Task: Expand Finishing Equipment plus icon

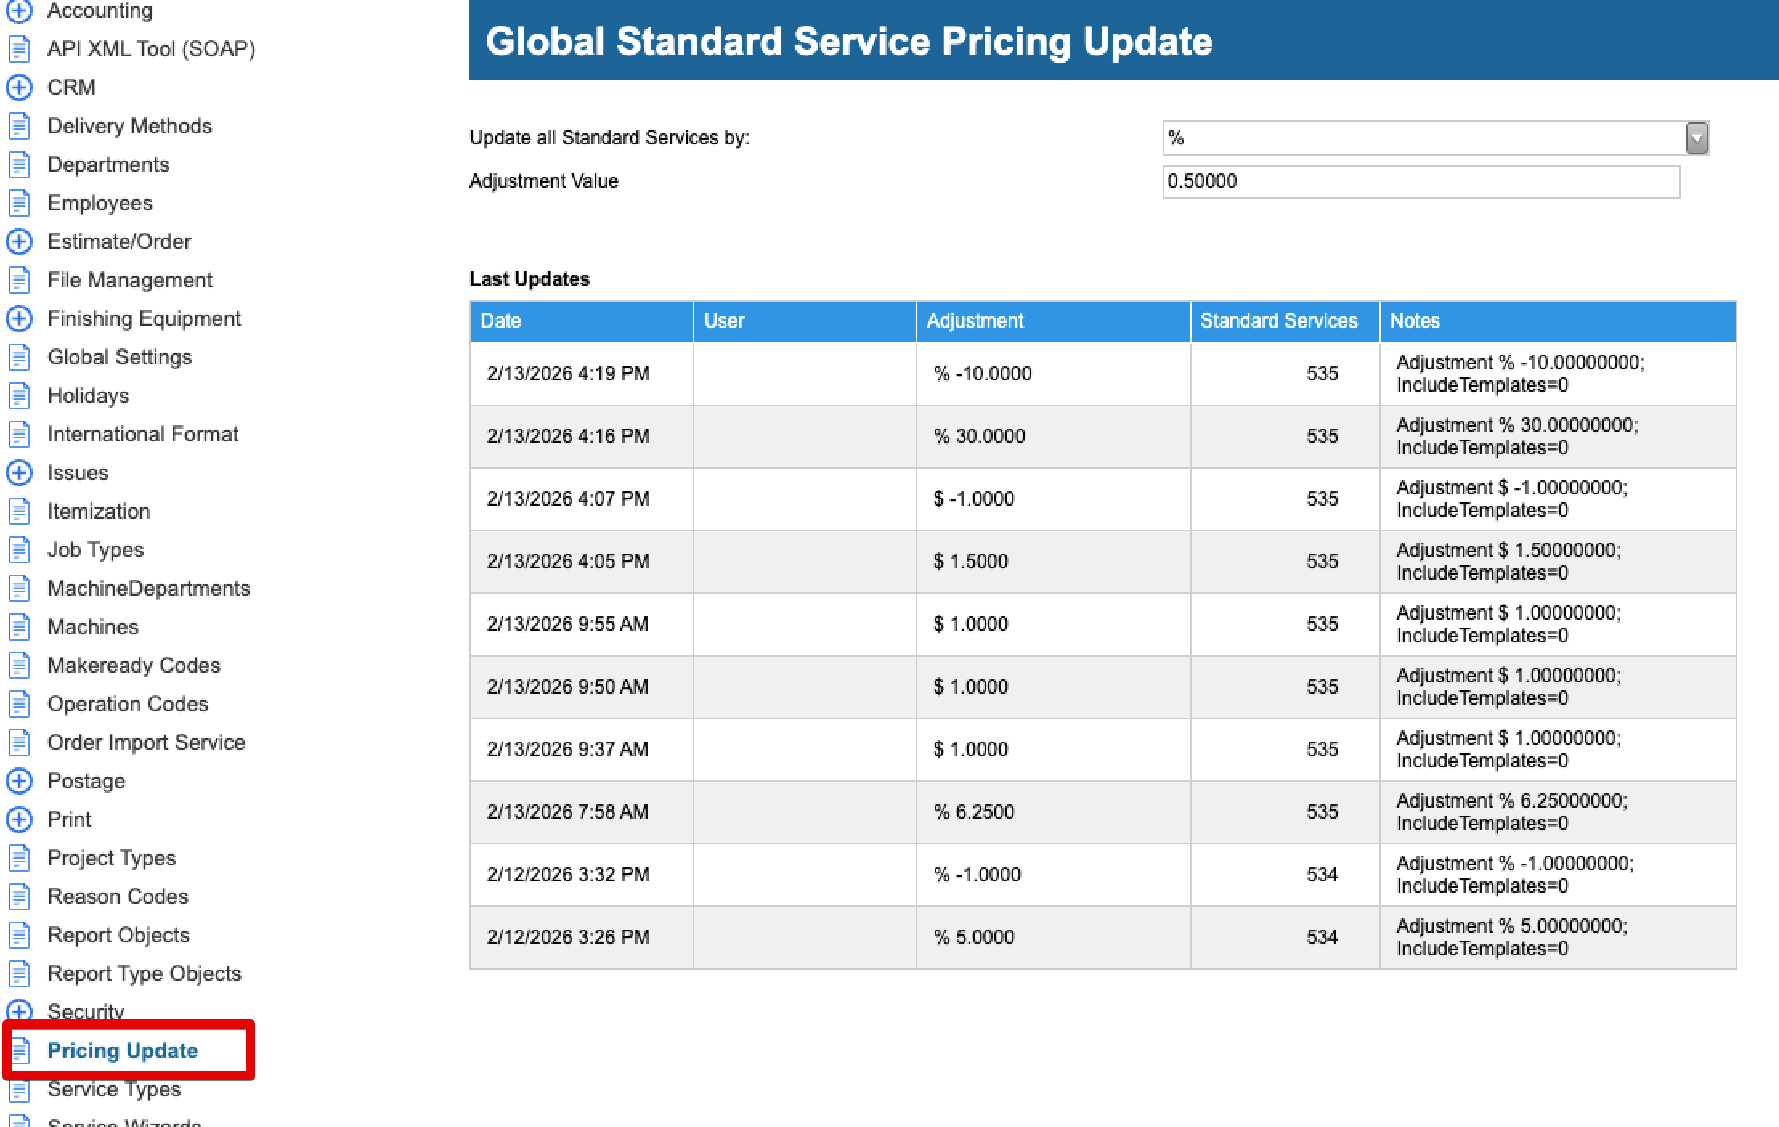Action: point(19,319)
